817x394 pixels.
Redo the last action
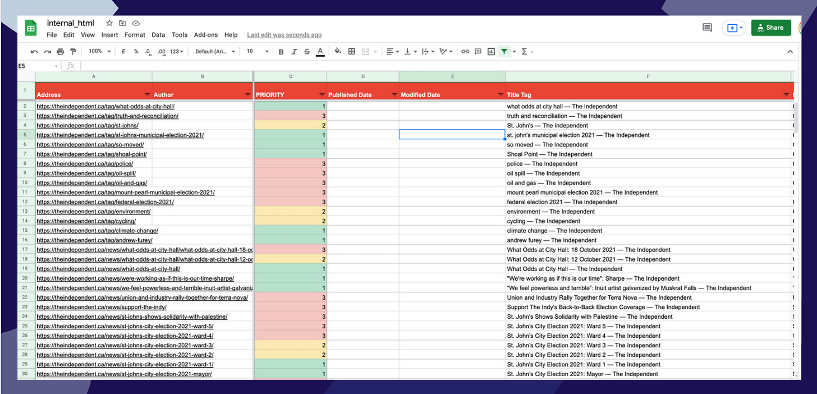47,52
